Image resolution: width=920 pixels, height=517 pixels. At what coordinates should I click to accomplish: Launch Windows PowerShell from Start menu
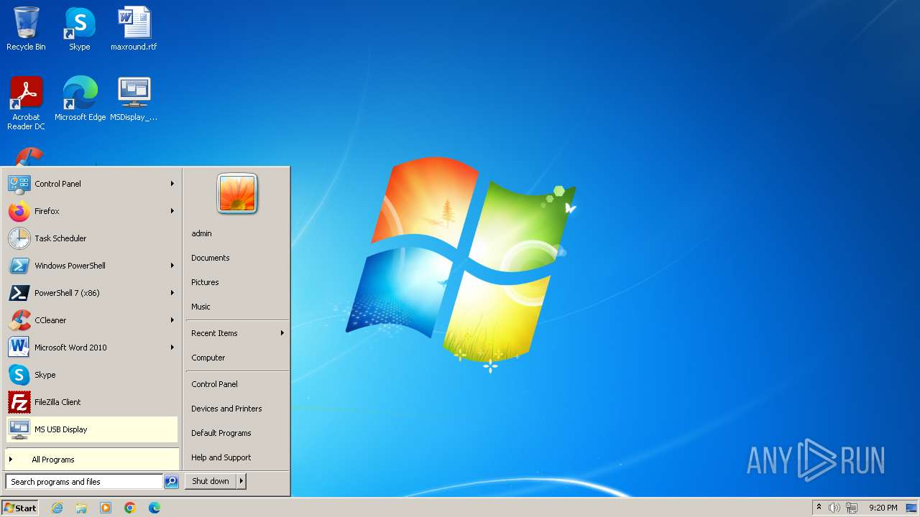pyautogui.click(x=92, y=266)
